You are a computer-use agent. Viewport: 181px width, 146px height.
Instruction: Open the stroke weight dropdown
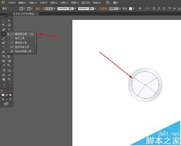coord(54,9)
